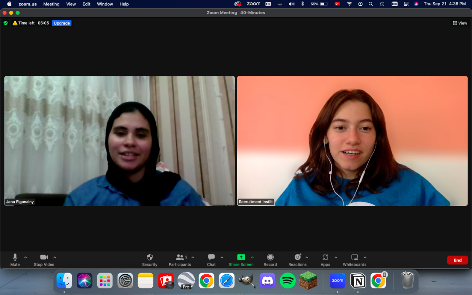Image resolution: width=472 pixels, height=295 pixels.
Task: End the meeting
Action: [x=458, y=260]
